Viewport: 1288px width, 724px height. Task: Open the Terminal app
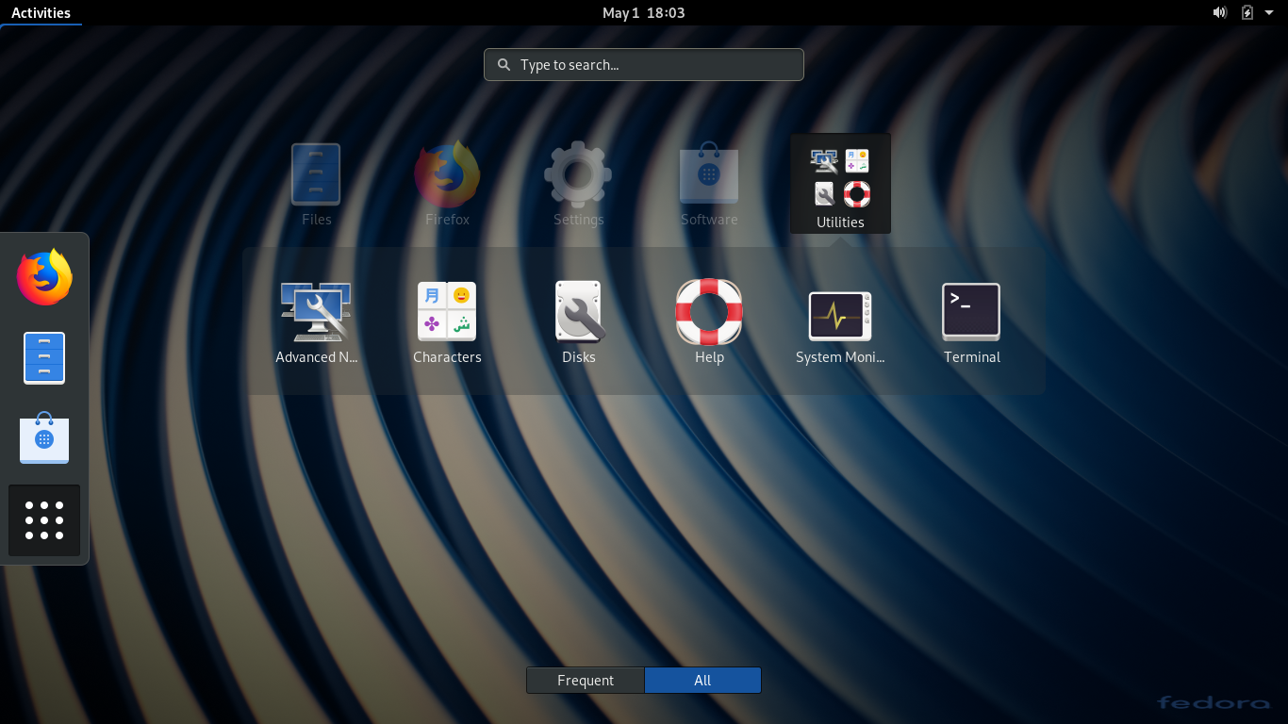tap(971, 321)
